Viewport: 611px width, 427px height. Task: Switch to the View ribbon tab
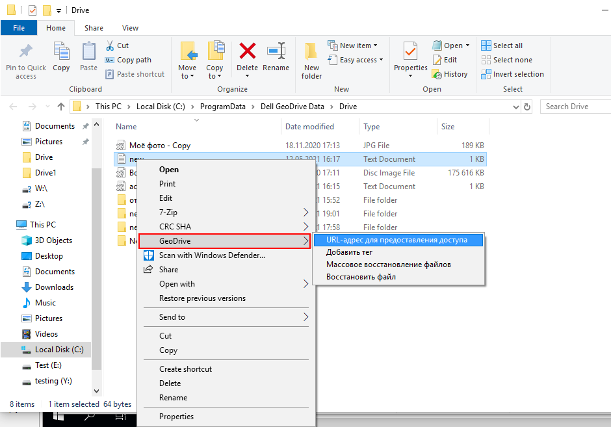coord(130,28)
